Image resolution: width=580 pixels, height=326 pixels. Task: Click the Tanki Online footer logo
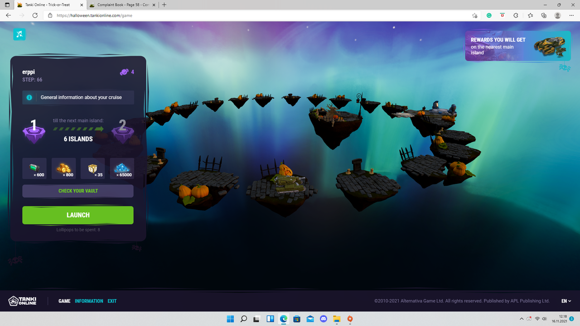pos(23,301)
